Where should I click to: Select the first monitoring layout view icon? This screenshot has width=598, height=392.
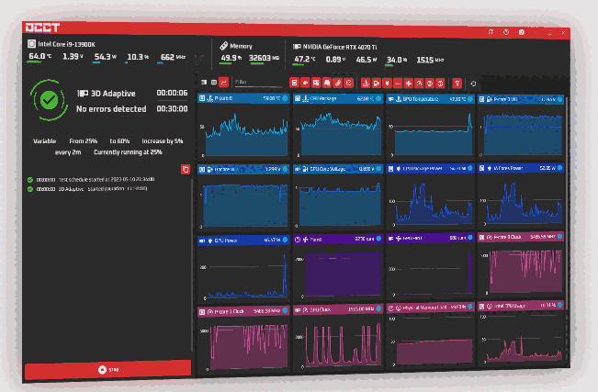204,82
